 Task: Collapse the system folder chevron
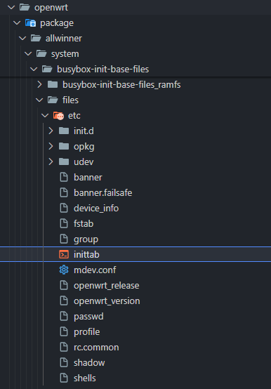click(x=28, y=53)
